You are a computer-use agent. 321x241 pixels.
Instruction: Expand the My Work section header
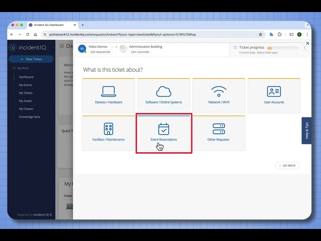21,68
